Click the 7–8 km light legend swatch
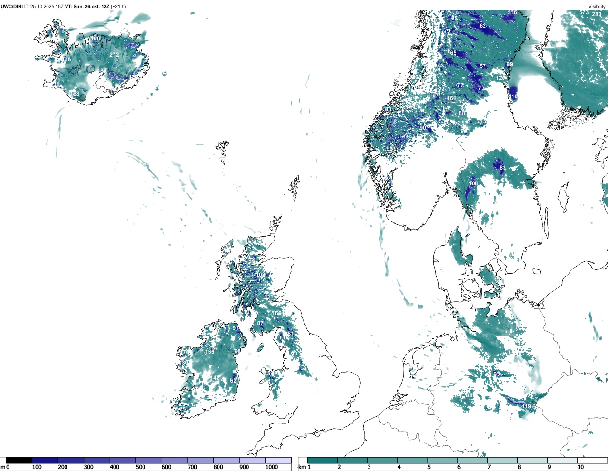 point(502,460)
